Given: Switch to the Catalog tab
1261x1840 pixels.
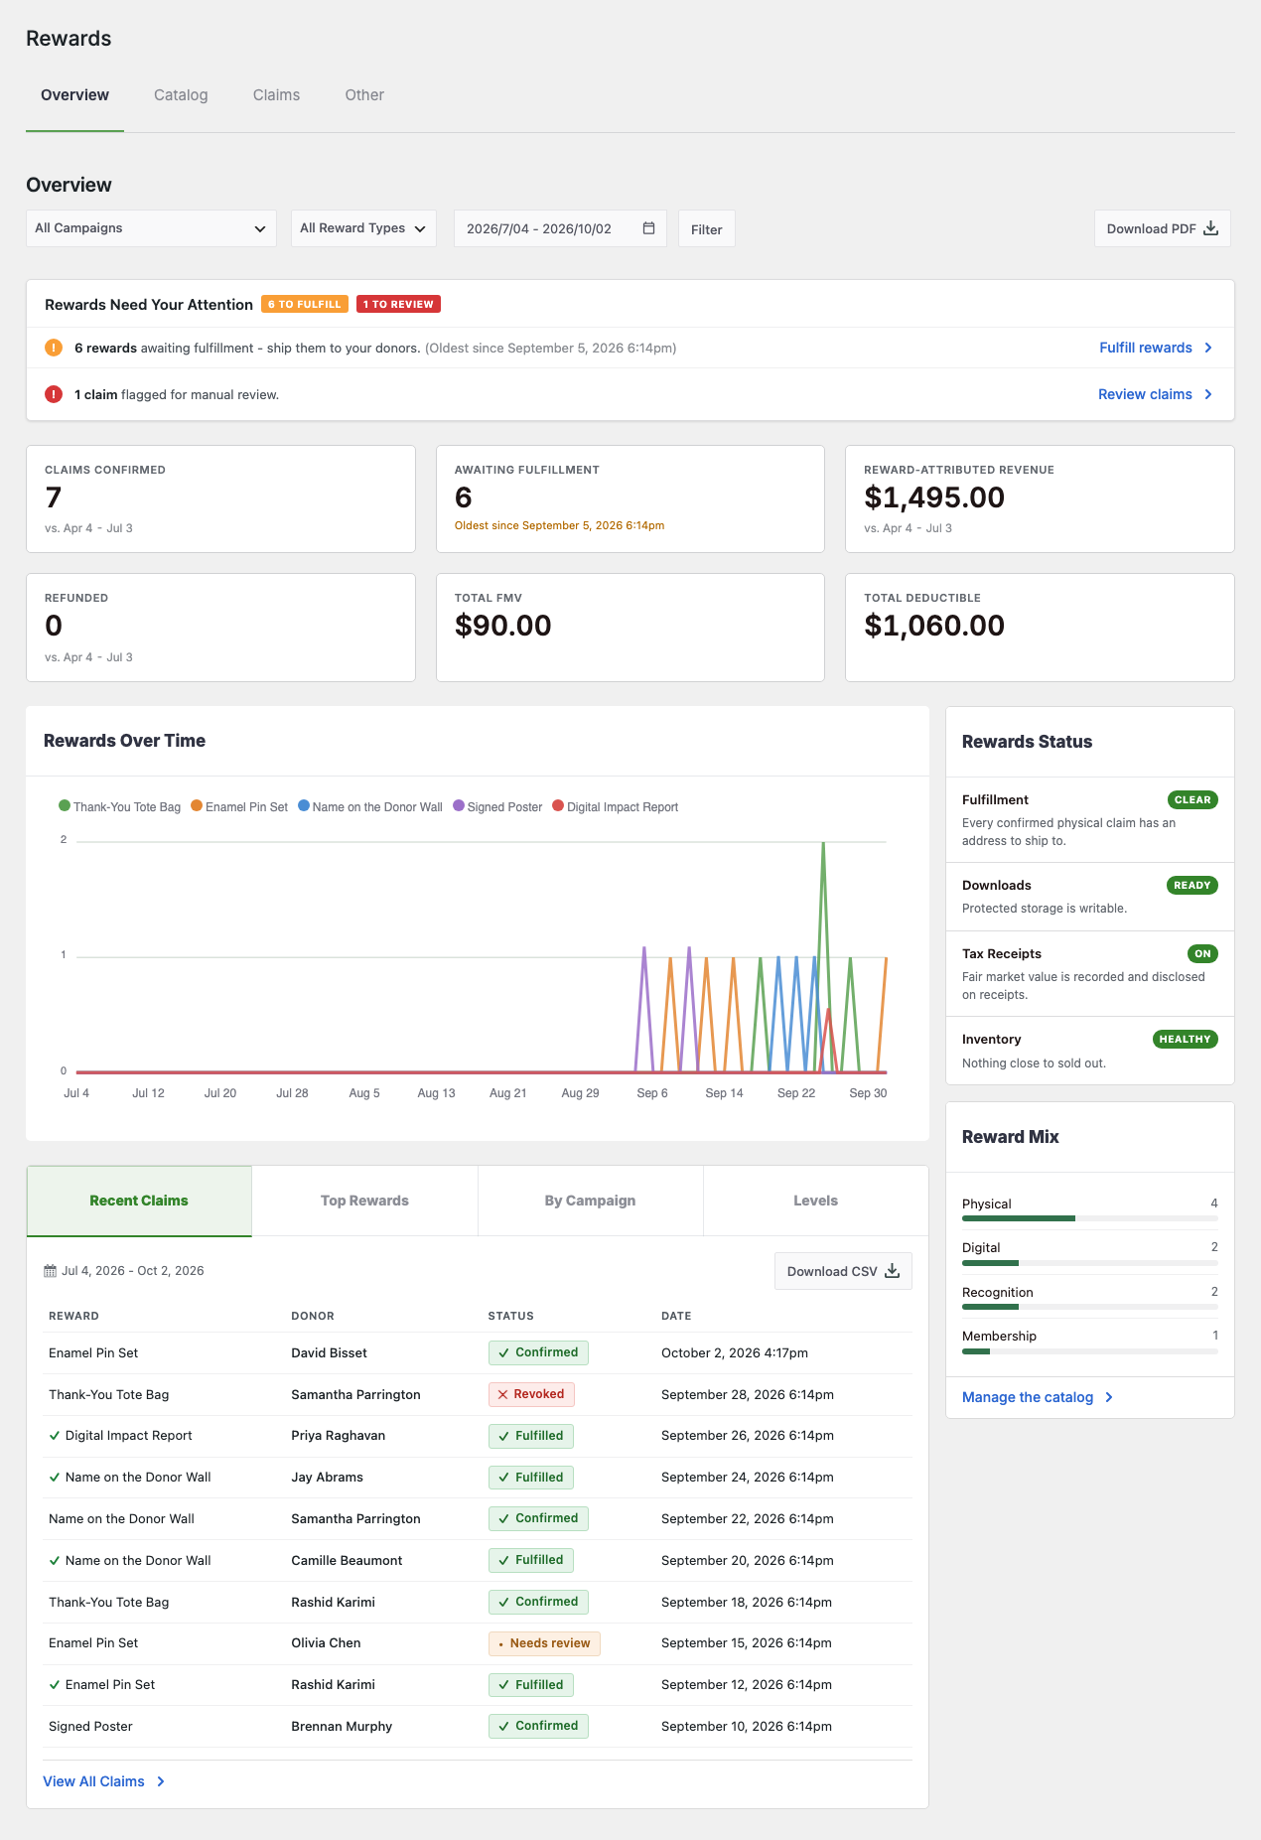Looking at the screenshot, I should (x=181, y=95).
